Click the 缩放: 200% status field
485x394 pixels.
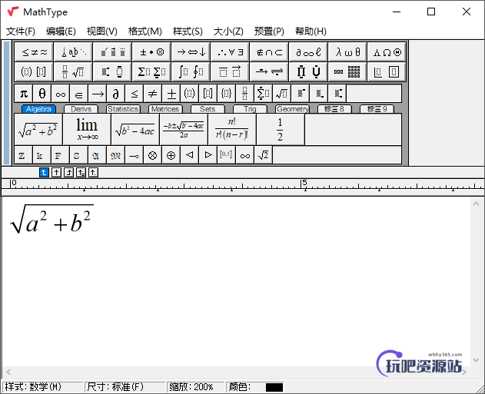[x=195, y=387]
